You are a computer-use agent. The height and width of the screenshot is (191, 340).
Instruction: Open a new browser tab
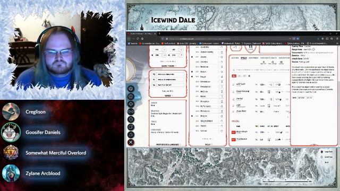tap(159, 33)
